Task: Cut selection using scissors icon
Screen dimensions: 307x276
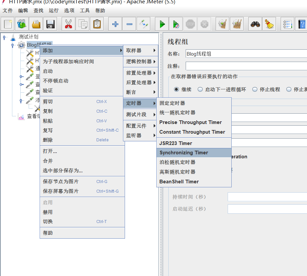Action: [x=68, y=24]
